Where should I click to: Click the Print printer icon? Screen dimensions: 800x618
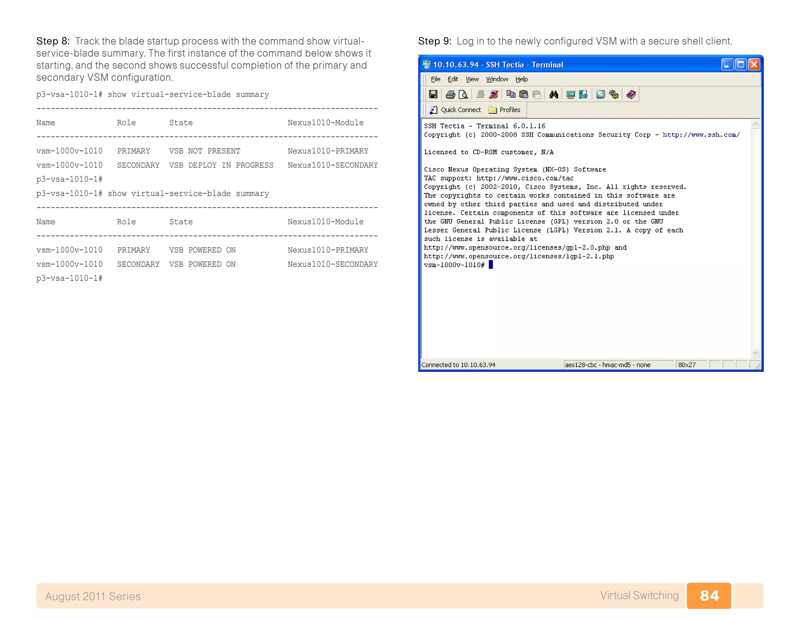tap(450, 95)
